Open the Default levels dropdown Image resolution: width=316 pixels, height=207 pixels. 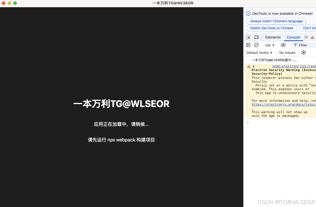(259, 52)
